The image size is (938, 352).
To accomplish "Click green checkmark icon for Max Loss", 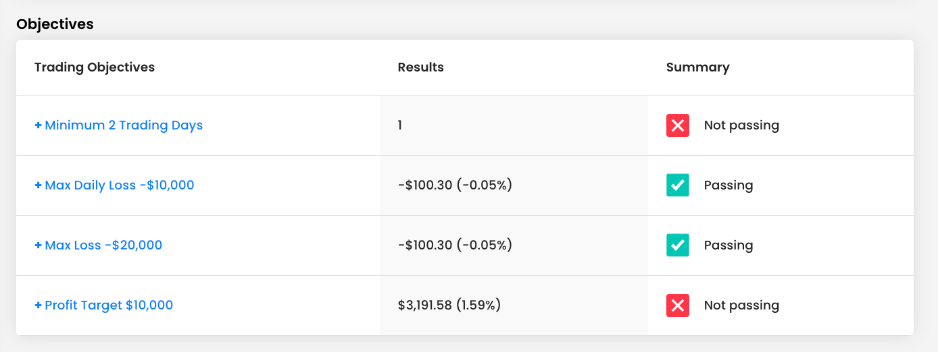I will pyautogui.click(x=677, y=245).
